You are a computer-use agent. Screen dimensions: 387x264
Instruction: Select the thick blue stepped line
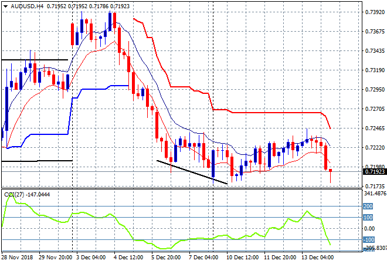(x=49, y=134)
